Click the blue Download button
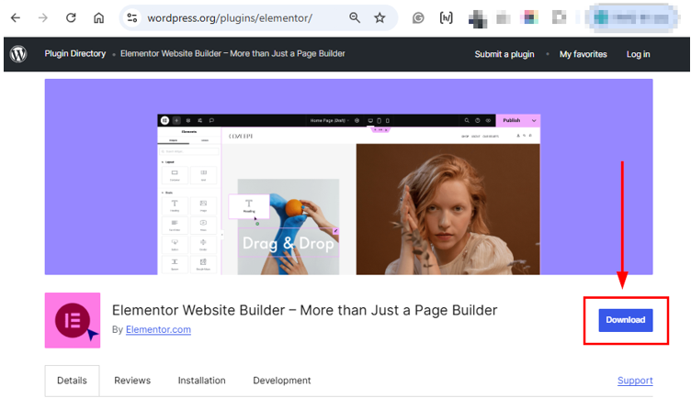Image resolution: width=691 pixels, height=398 pixels. coord(626,320)
